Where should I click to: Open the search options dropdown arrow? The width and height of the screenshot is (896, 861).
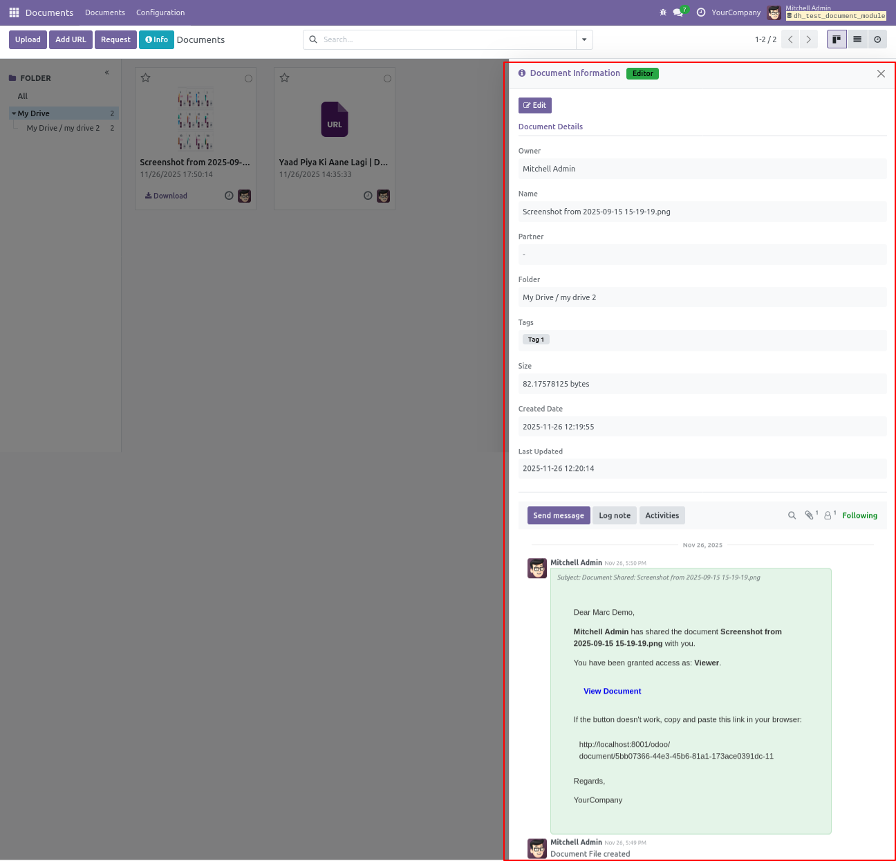point(584,39)
